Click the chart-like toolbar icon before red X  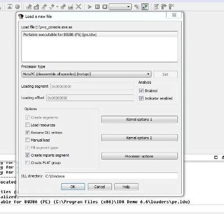(70, 7)
